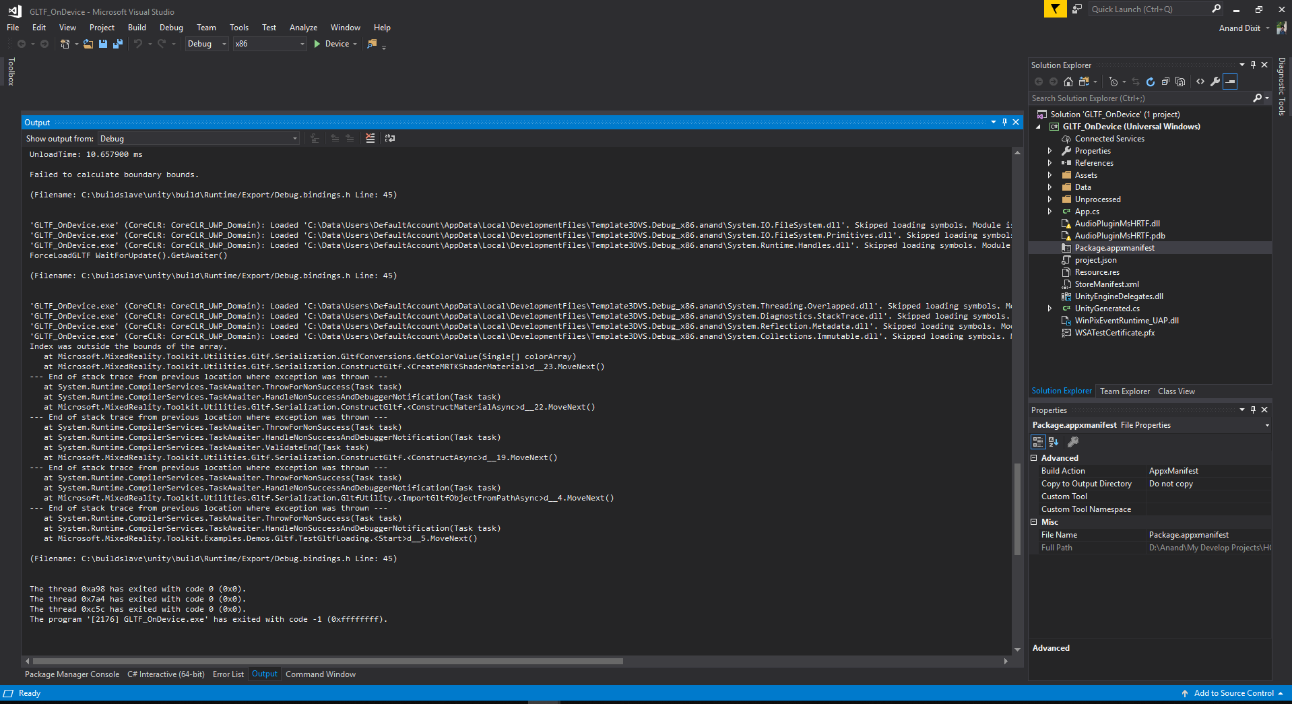Click Save All on the toolbar
Screen dimensions: 1292x704
[x=118, y=43]
